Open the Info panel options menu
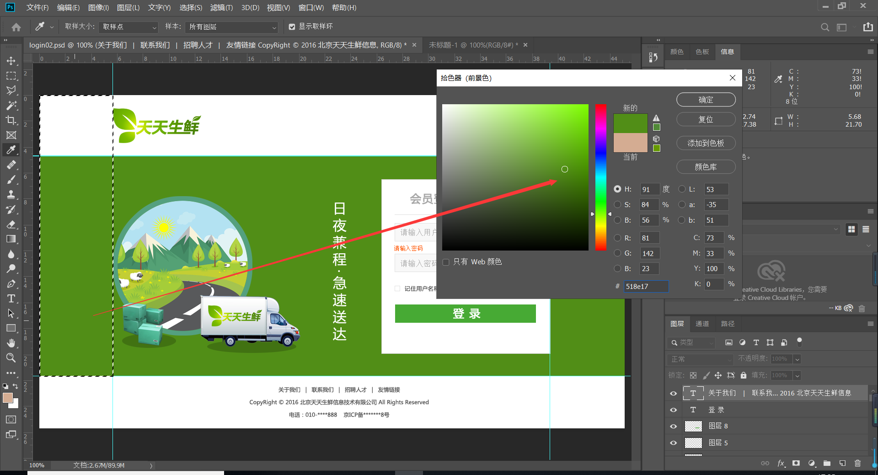 [x=871, y=52]
